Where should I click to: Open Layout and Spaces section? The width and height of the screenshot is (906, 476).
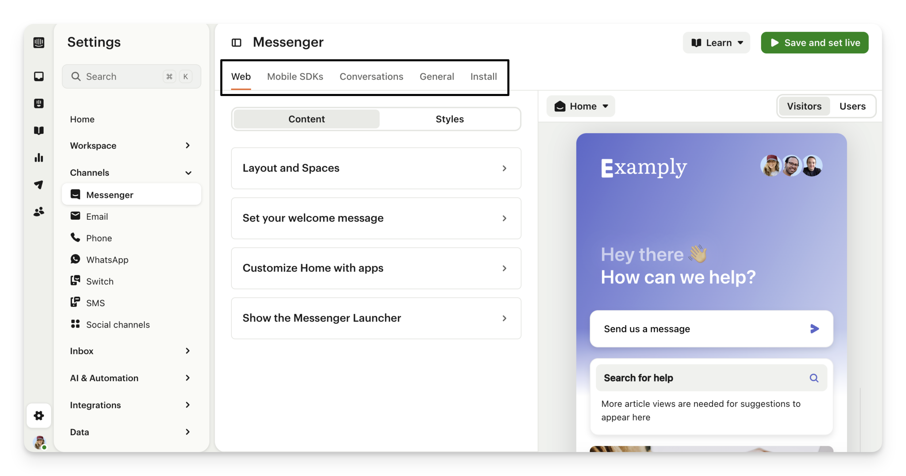click(x=376, y=168)
